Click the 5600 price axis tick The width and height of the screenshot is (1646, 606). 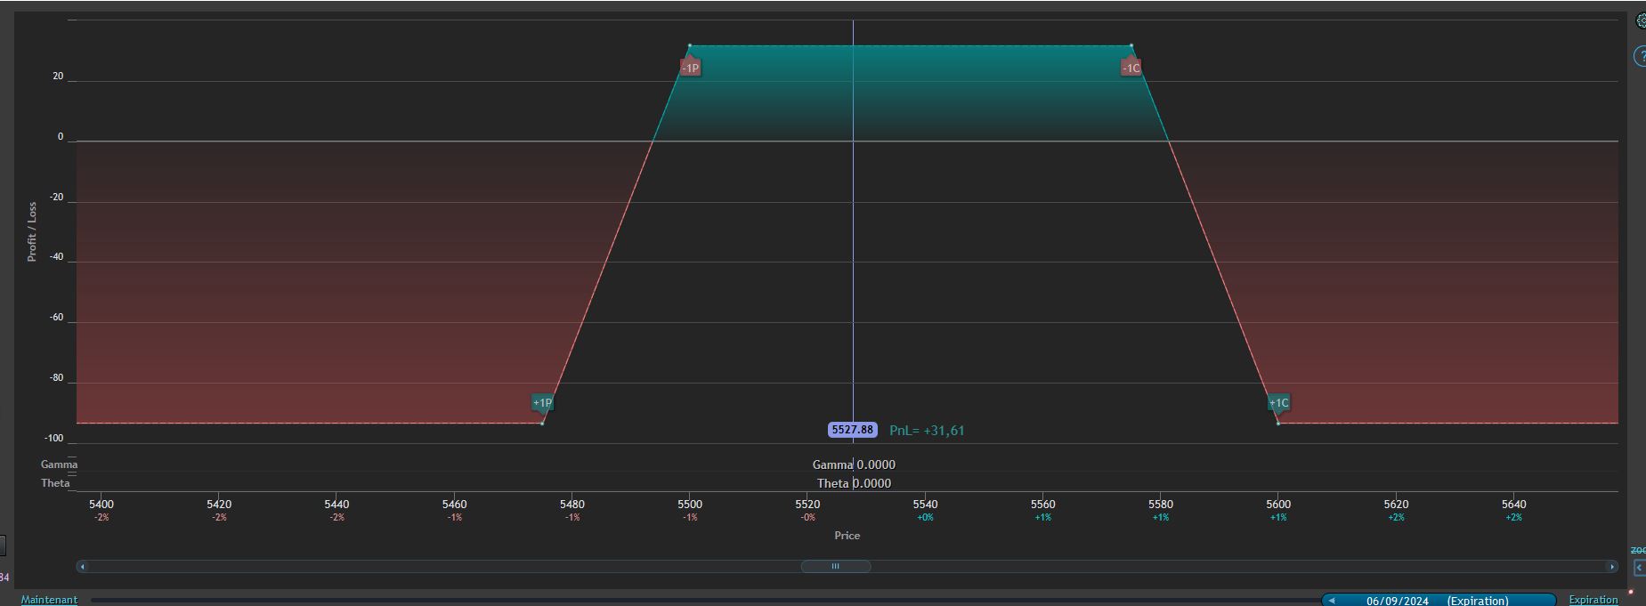pos(1278,505)
